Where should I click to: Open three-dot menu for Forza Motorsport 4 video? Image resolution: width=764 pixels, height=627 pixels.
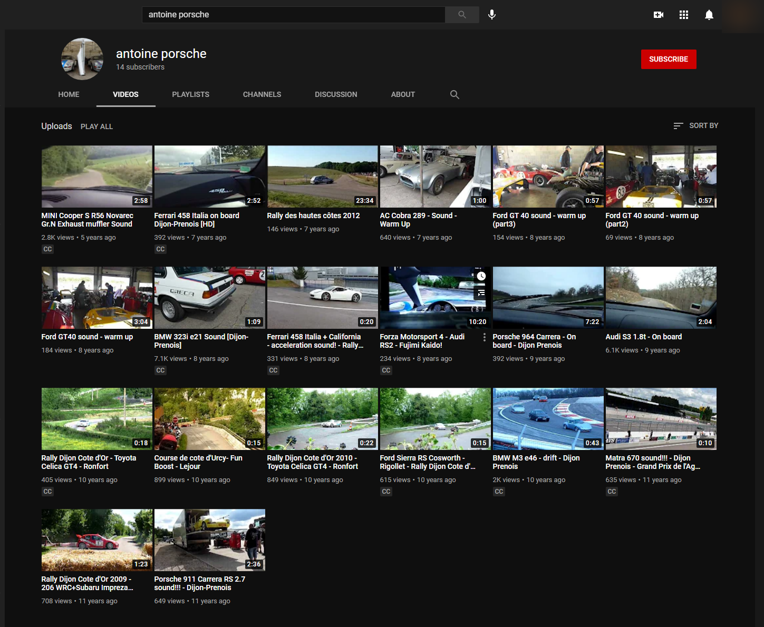(485, 337)
